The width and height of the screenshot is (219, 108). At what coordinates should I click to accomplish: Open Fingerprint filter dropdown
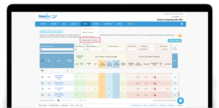tap(152, 49)
